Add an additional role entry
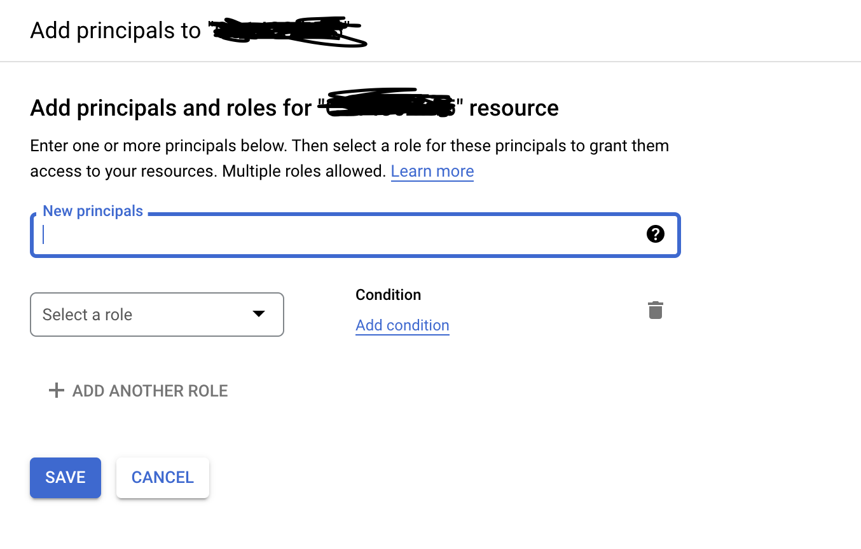The width and height of the screenshot is (861, 549). [x=138, y=390]
